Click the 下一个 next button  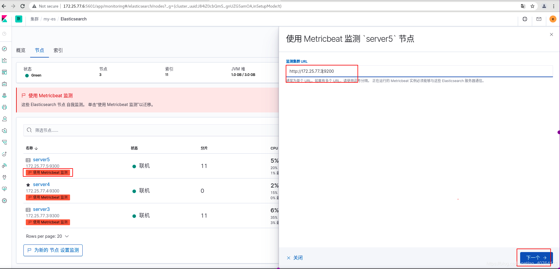click(x=536, y=258)
